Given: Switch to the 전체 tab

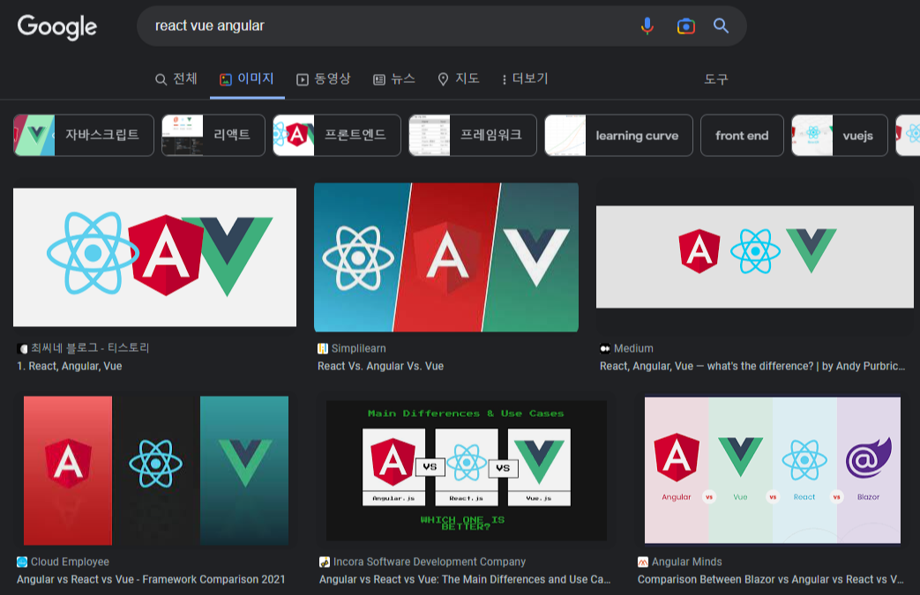Looking at the screenshot, I should tap(176, 78).
